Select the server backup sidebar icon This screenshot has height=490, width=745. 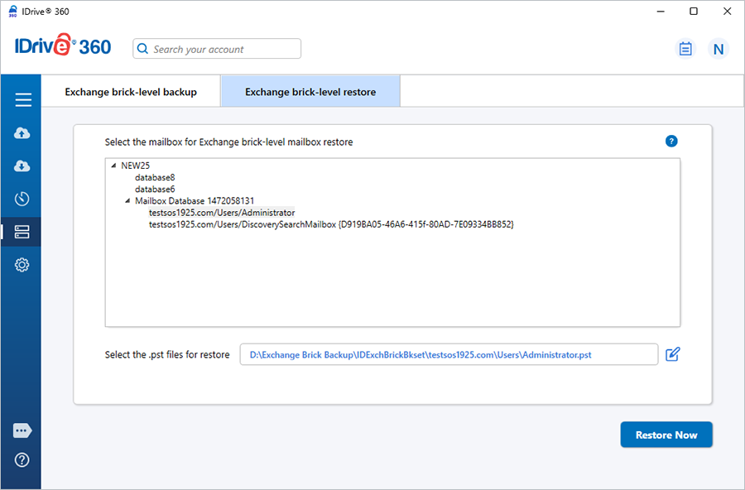pyautogui.click(x=22, y=233)
